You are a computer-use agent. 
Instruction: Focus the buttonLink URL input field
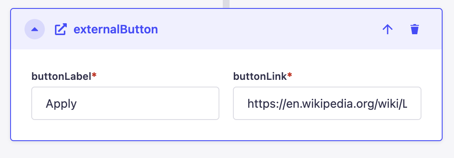point(327,104)
